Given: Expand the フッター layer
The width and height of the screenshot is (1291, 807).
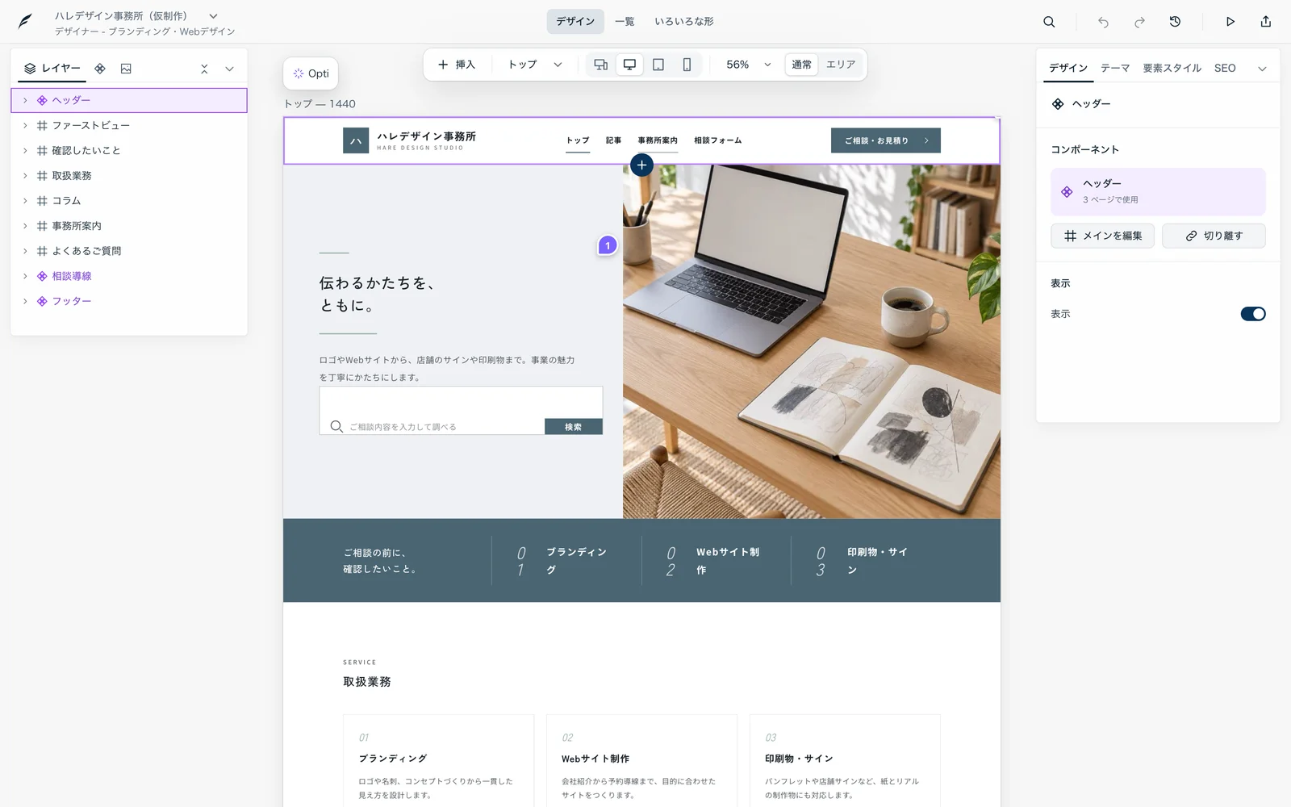Looking at the screenshot, I should click(25, 301).
